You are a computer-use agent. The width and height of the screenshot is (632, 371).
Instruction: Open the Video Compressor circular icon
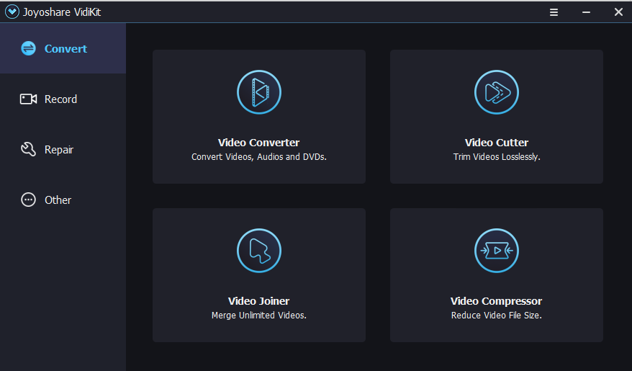(496, 251)
